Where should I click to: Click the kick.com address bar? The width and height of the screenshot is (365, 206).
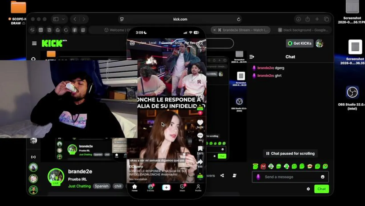180,19
